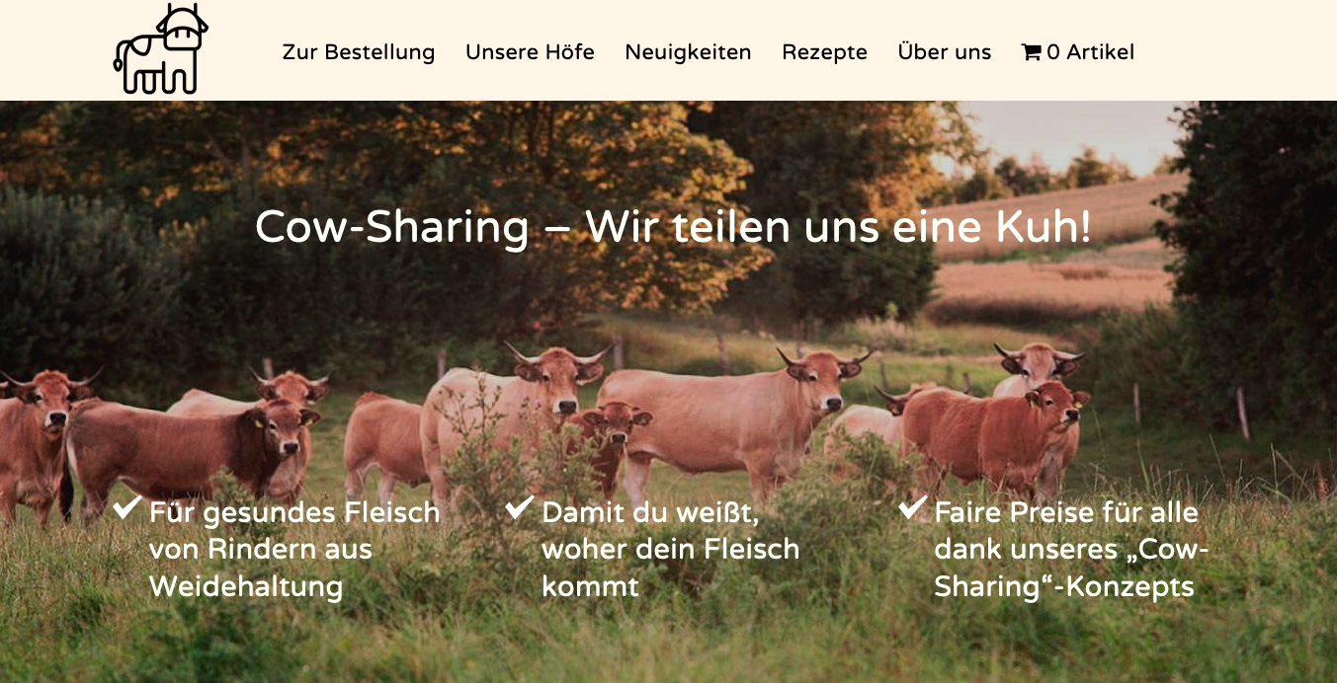Screen dimensions: 1337x683
Task: Click checkmark beside "Damit du weißt"
Action: (x=519, y=507)
